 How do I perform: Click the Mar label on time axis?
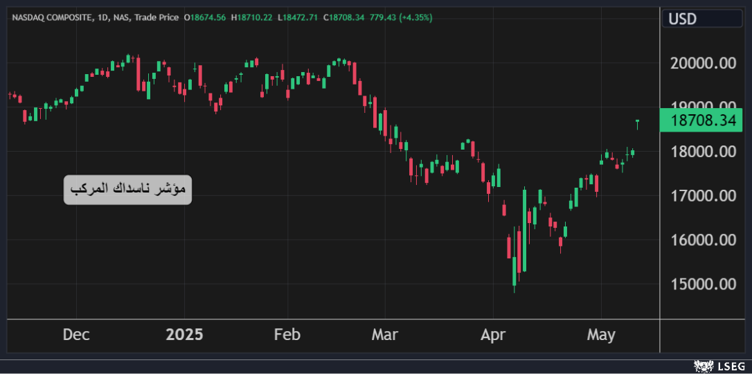point(385,335)
